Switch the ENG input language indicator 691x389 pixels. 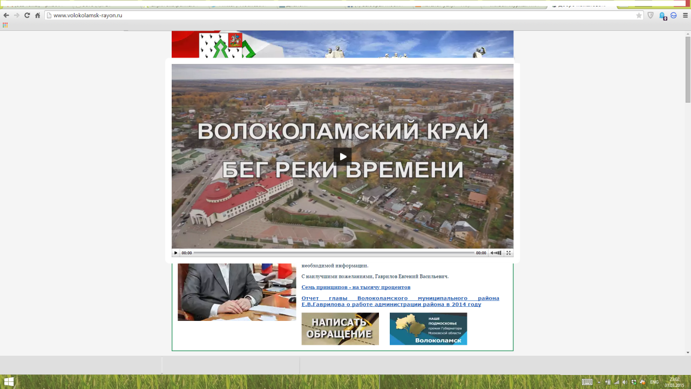[x=654, y=382]
